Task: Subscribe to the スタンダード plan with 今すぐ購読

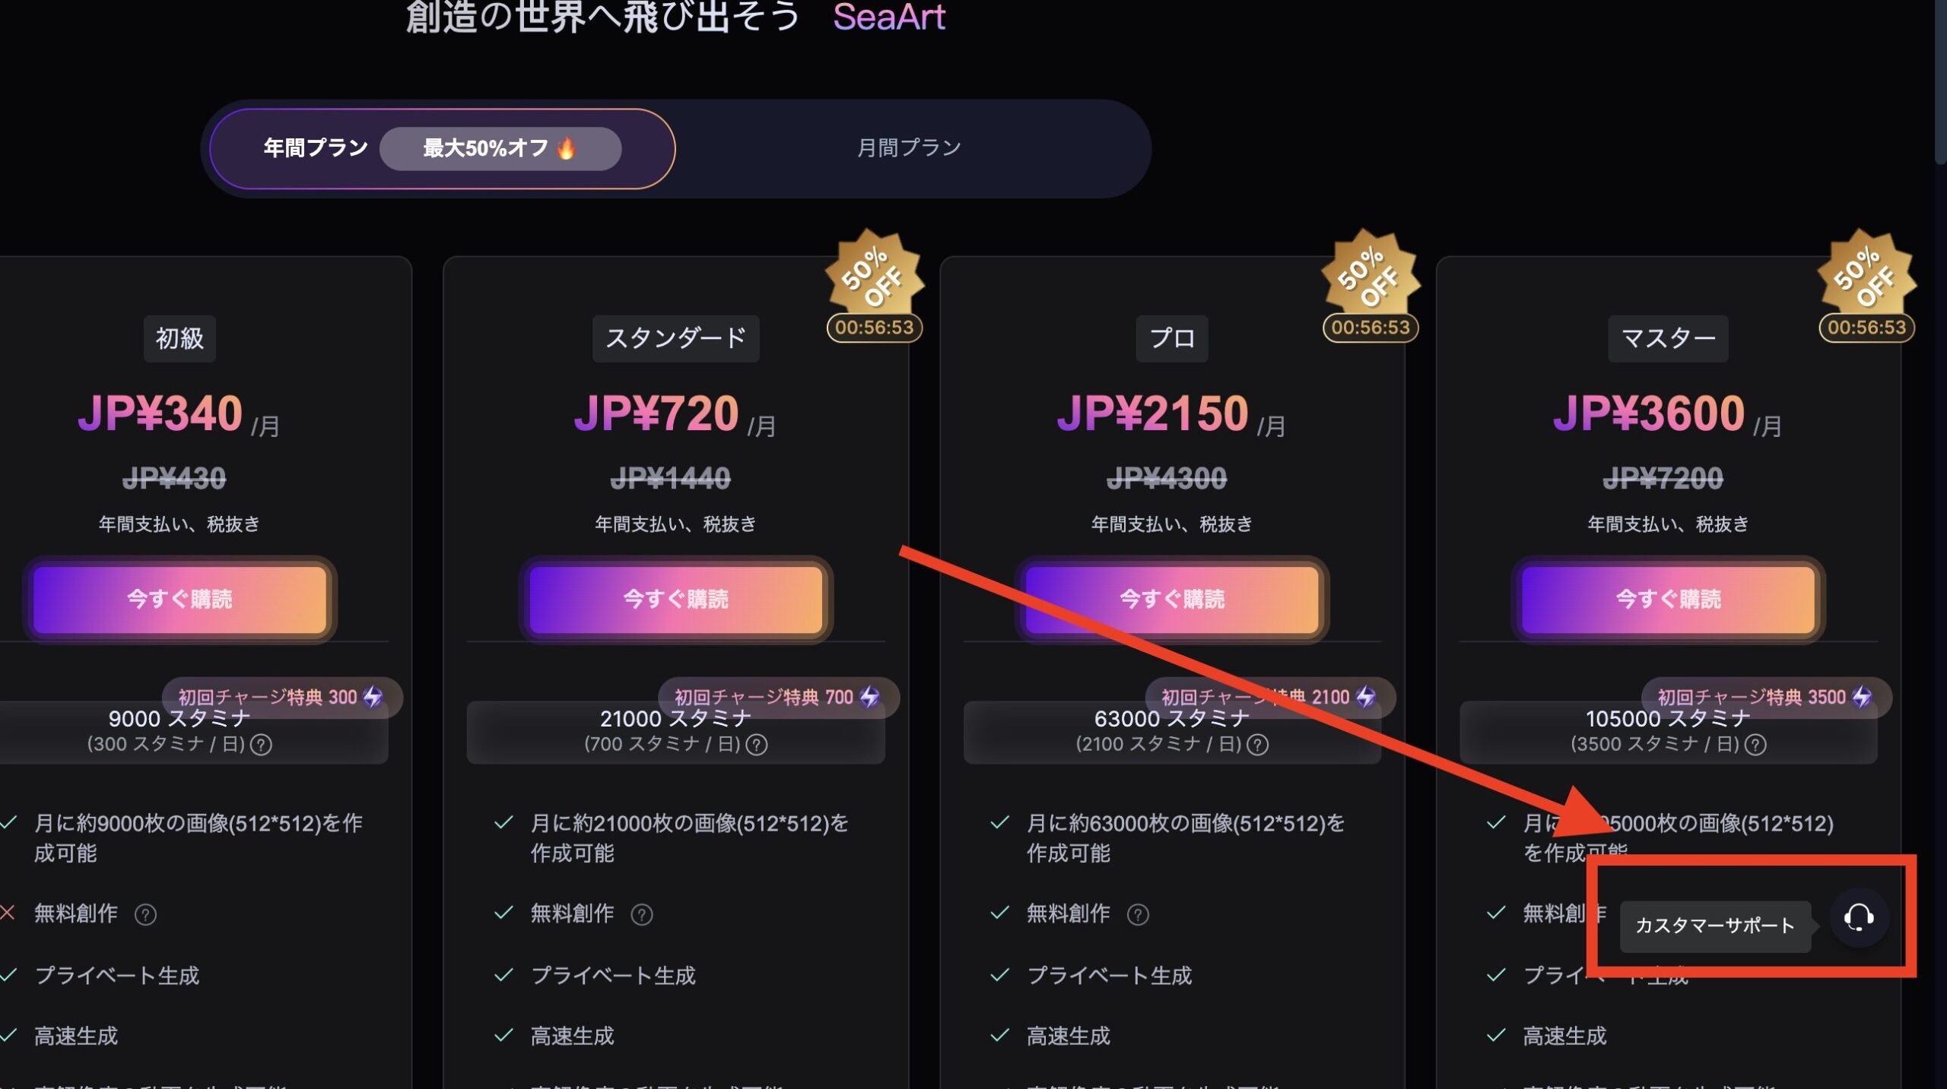Action: point(676,600)
